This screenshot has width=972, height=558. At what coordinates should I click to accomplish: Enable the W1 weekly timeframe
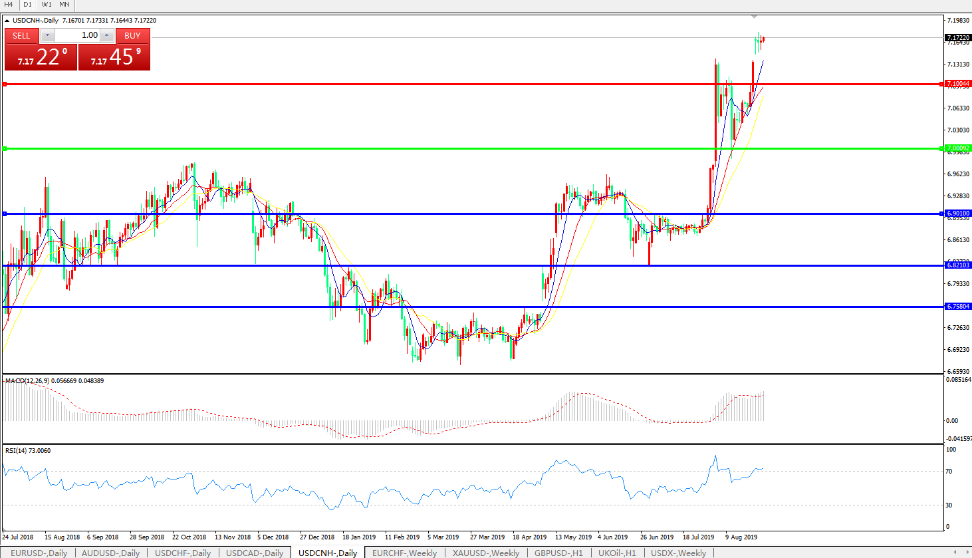[x=47, y=5]
